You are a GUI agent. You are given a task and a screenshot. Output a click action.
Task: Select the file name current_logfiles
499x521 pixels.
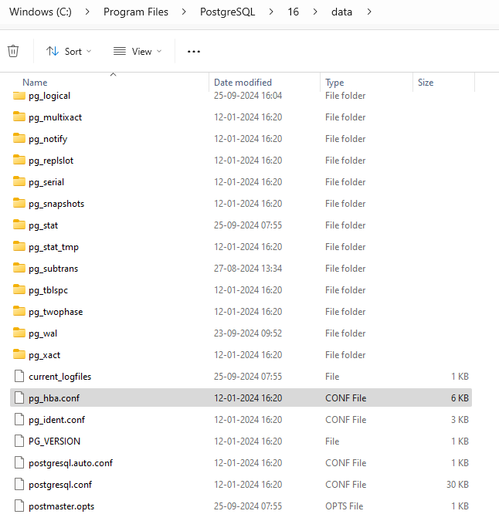coord(59,377)
